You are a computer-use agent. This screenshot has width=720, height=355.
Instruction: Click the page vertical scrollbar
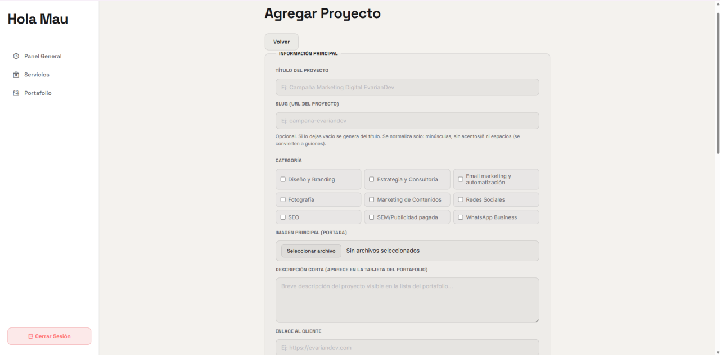(x=717, y=83)
